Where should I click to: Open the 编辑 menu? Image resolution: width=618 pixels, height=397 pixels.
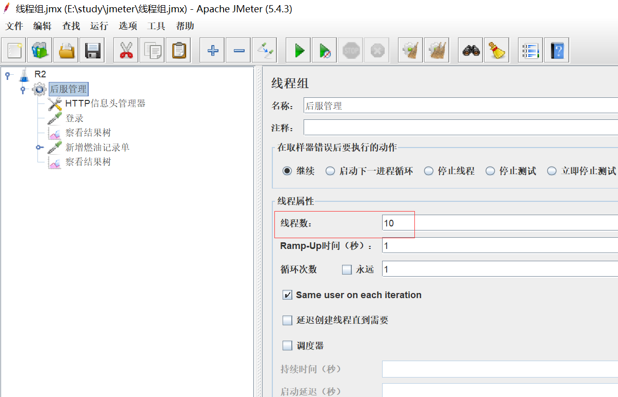(x=43, y=26)
